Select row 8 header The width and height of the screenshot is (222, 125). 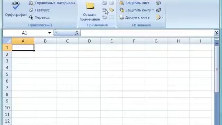[x=7, y=94]
